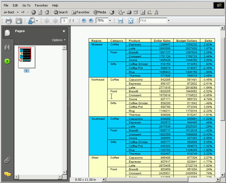Zoom out with the minus button

click(84, 21)
